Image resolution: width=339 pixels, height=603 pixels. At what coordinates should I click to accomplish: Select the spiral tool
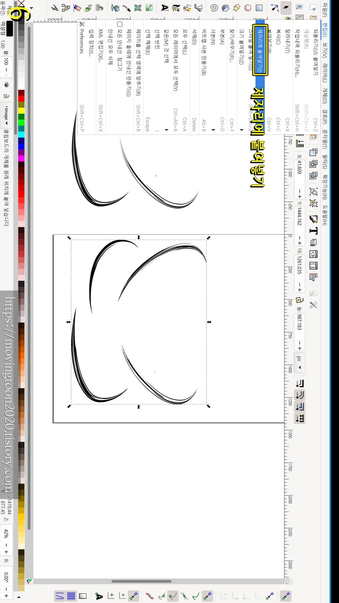[x=214, y=8]
